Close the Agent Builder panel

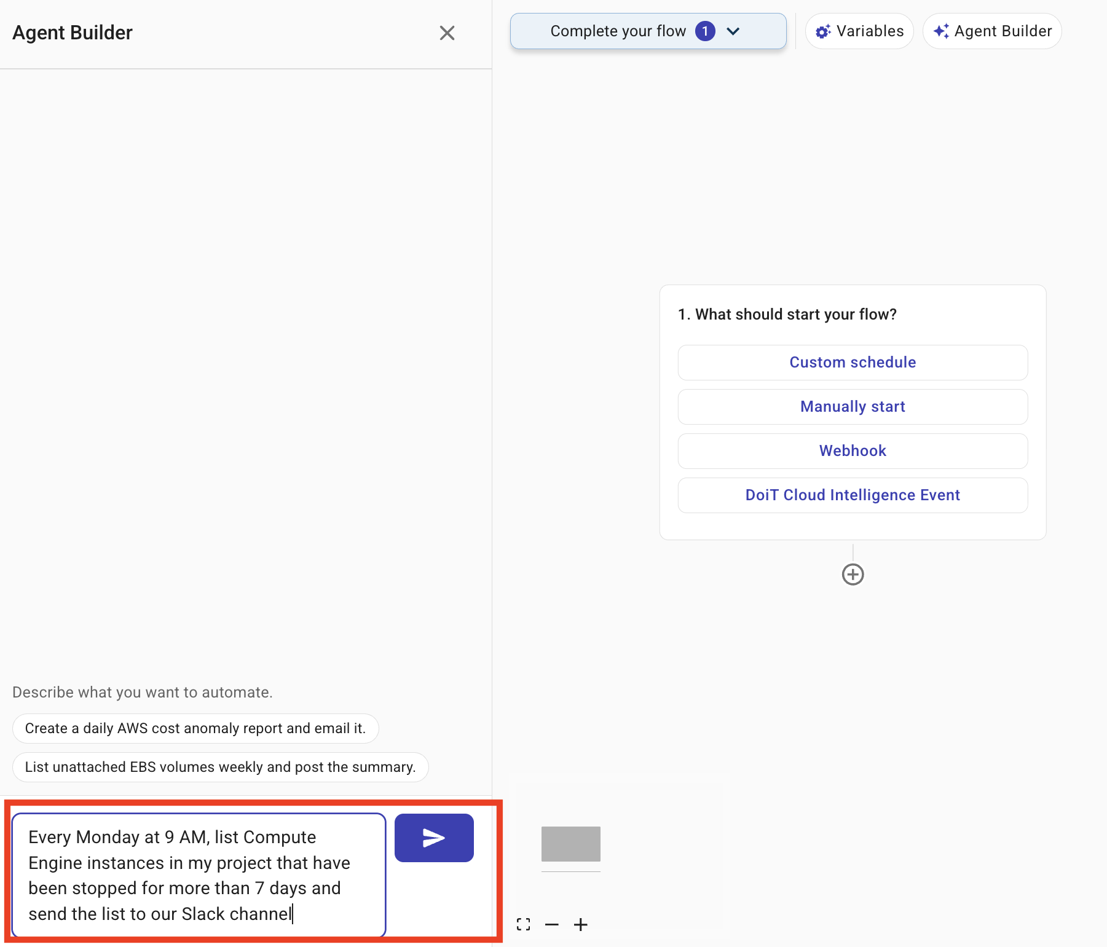tap(447, 33)
